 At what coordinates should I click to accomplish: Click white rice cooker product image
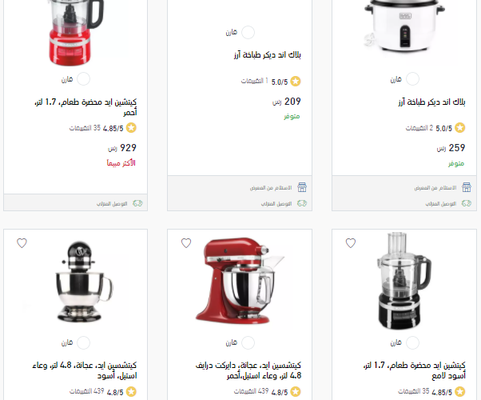point(404,26)
